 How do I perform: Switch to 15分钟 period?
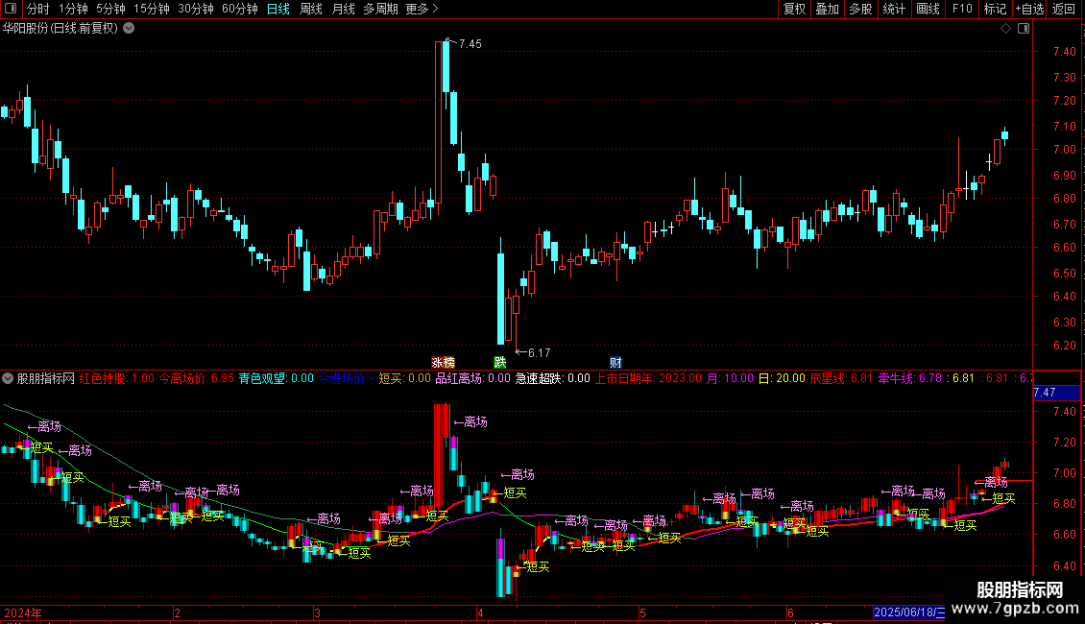tap(151, 9)
